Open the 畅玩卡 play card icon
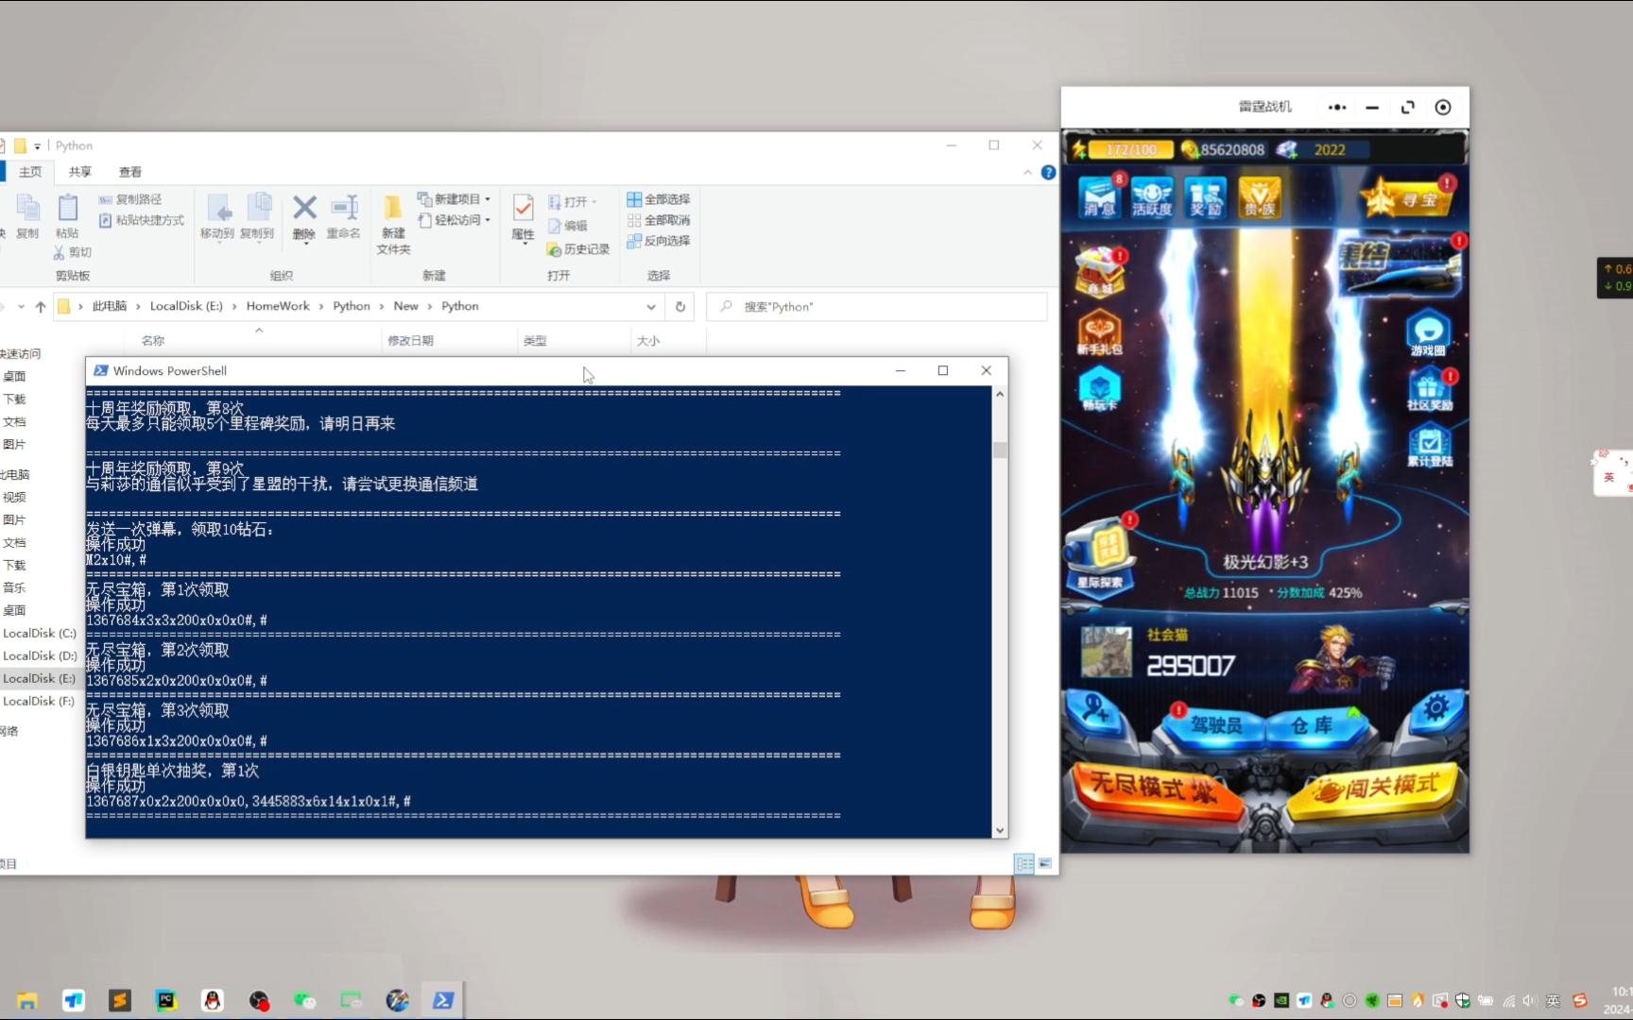Screen dimensions: 1633x1020 (x=1100, y=389)
